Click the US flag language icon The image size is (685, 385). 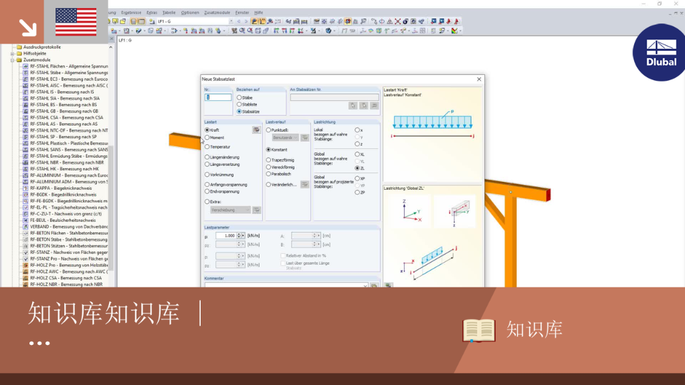coord(76,22)
